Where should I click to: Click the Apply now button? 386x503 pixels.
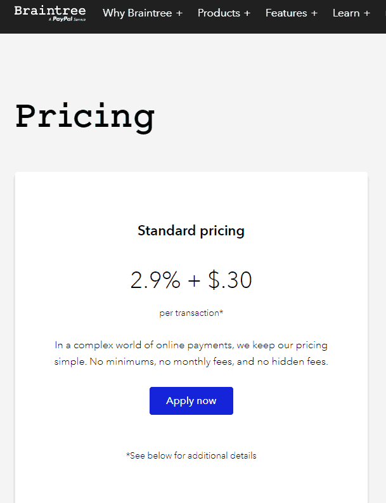tap(191, 401)
